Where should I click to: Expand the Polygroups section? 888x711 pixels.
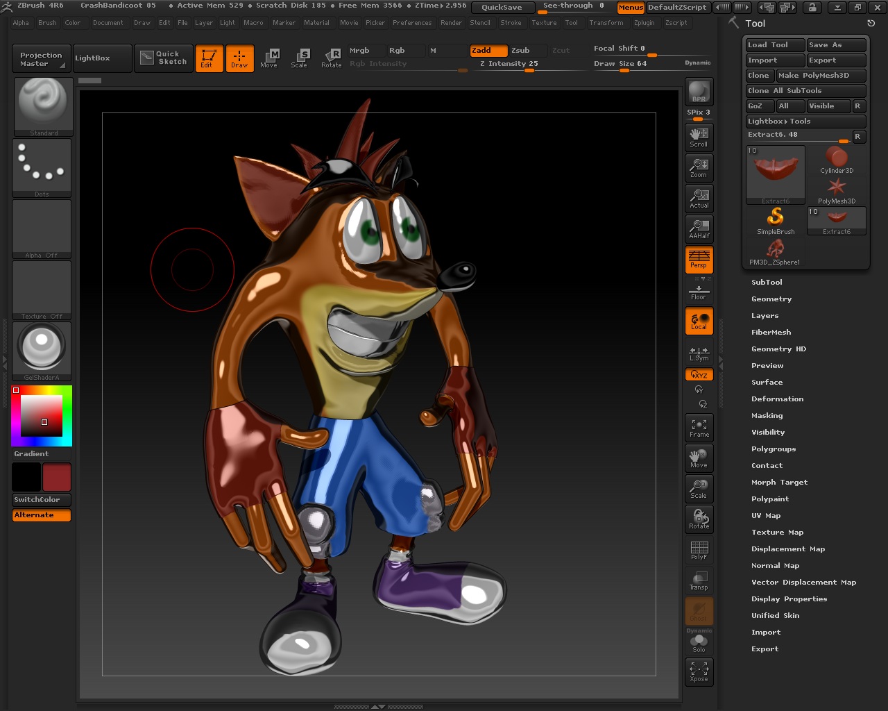point(774,449)
